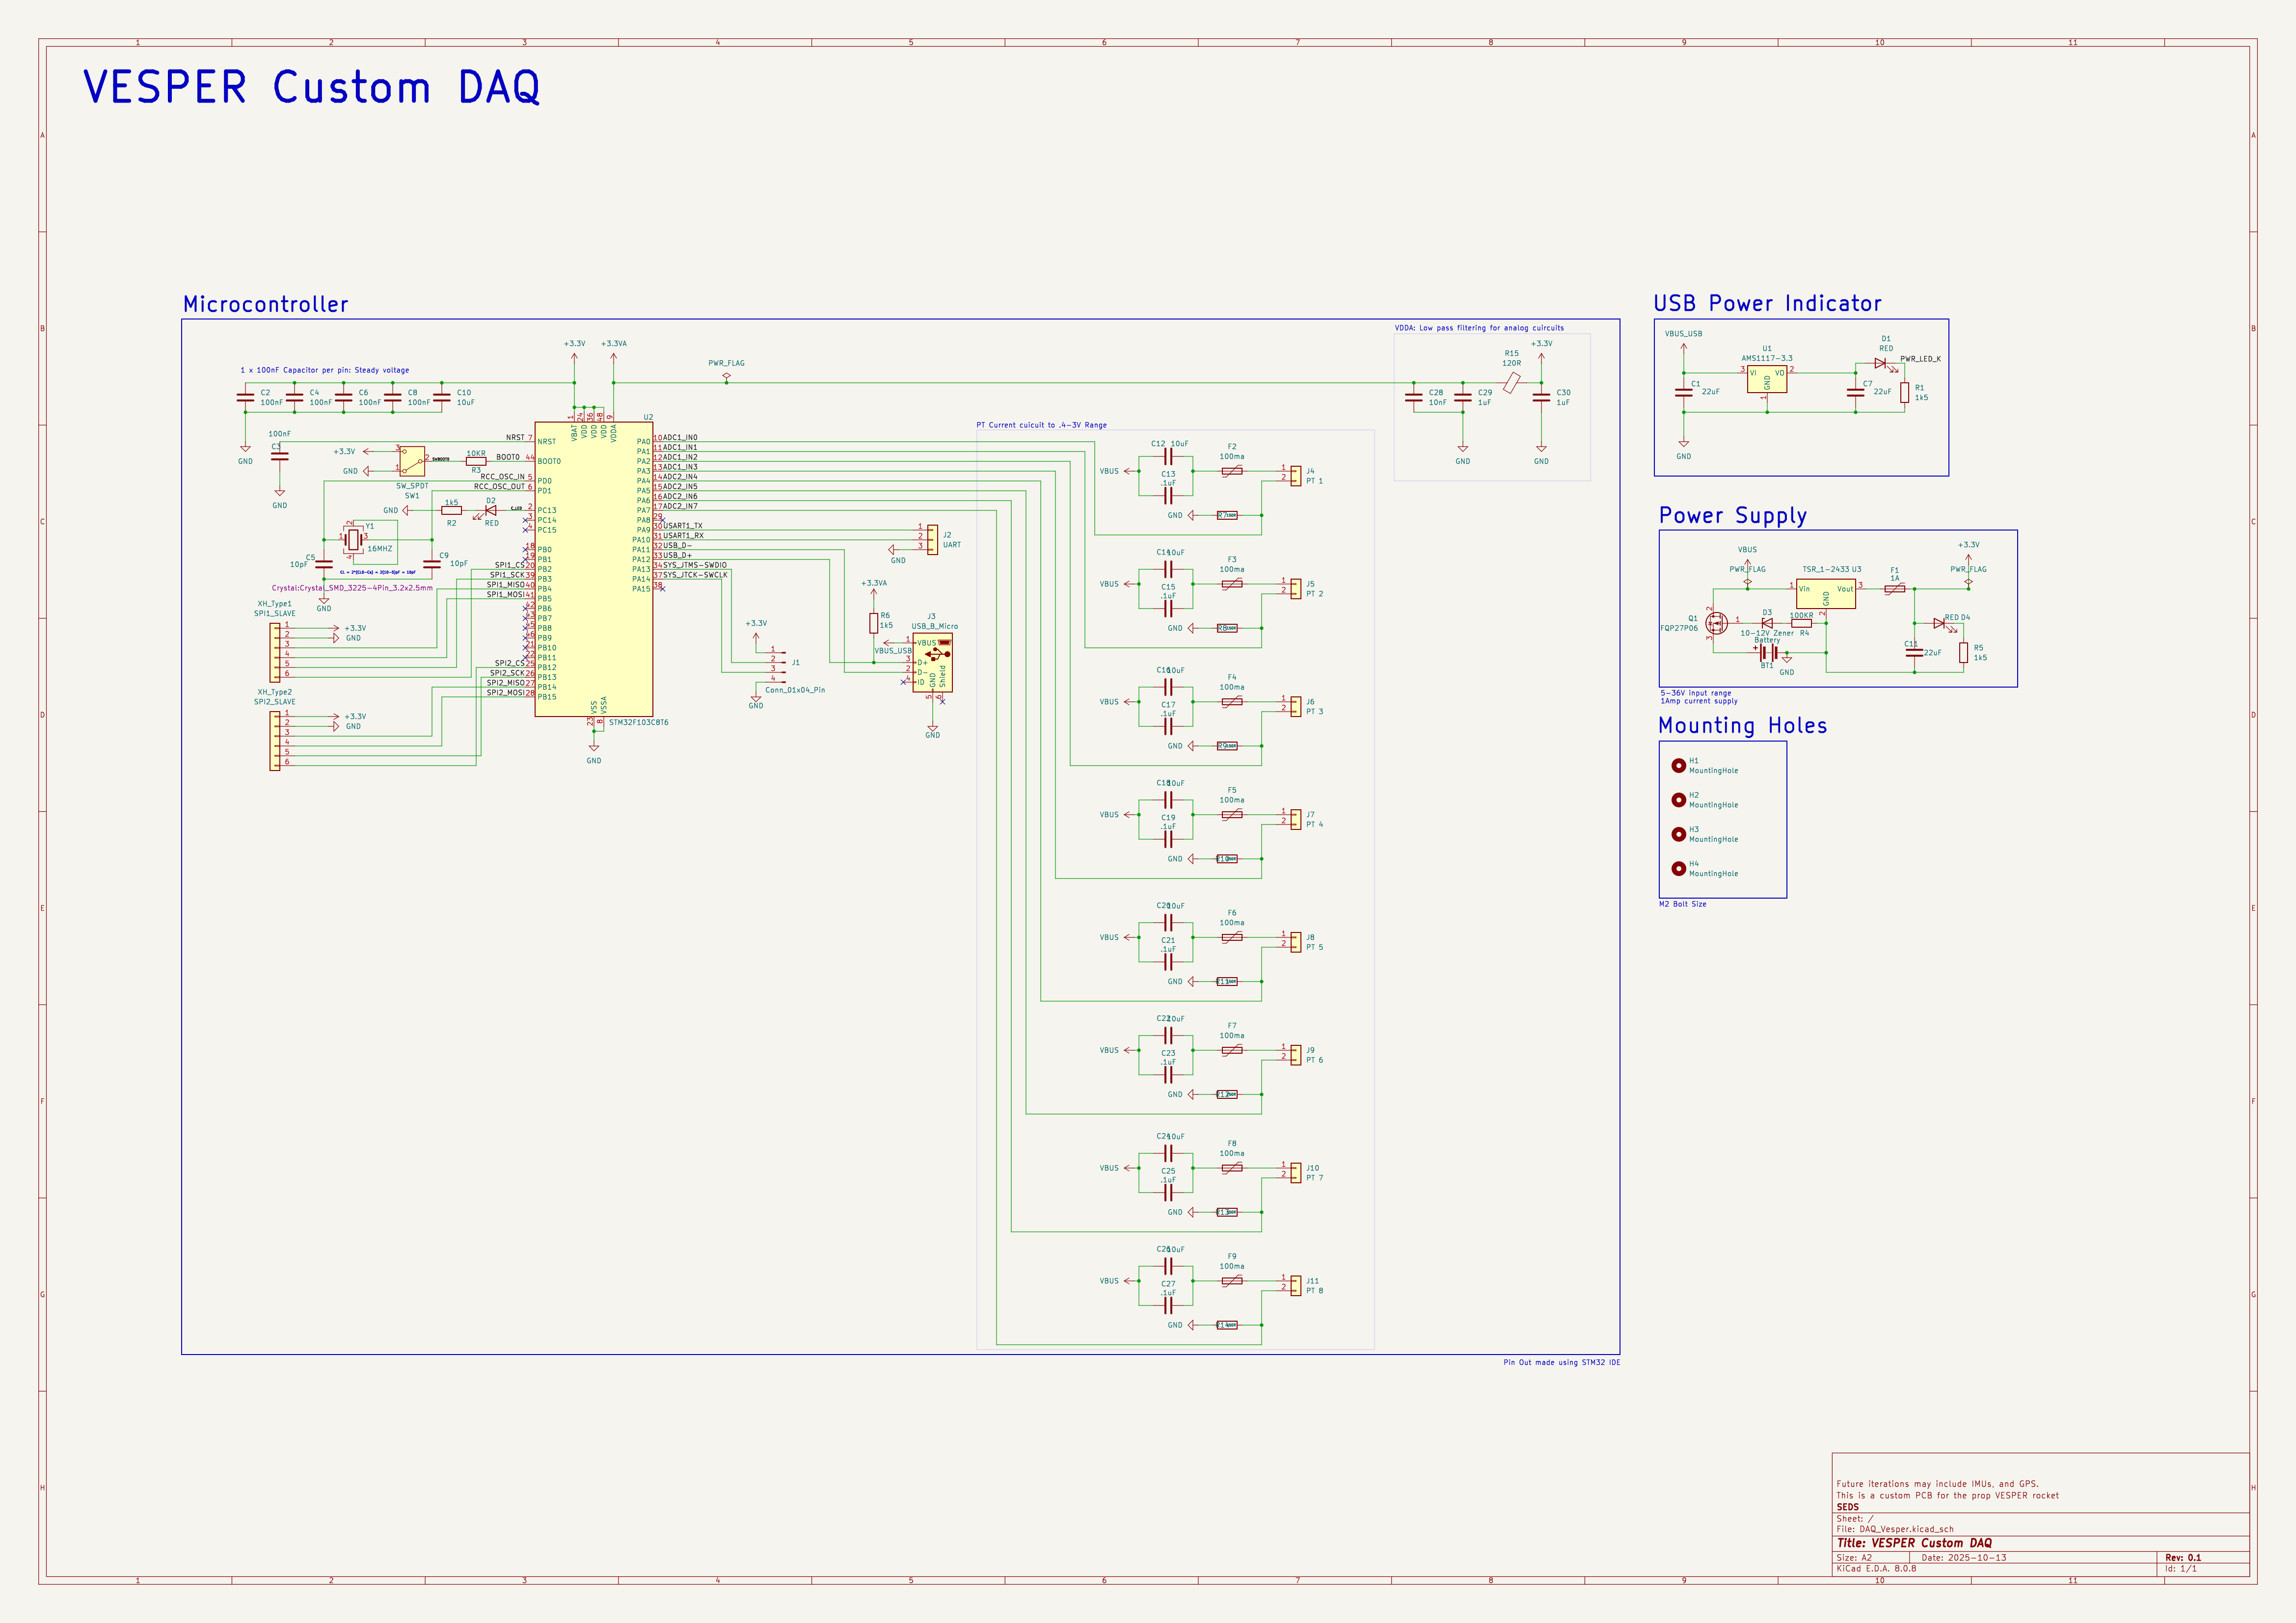Click the "KiCad E.D.A. 8.0.8" text

point(1876,1569)
